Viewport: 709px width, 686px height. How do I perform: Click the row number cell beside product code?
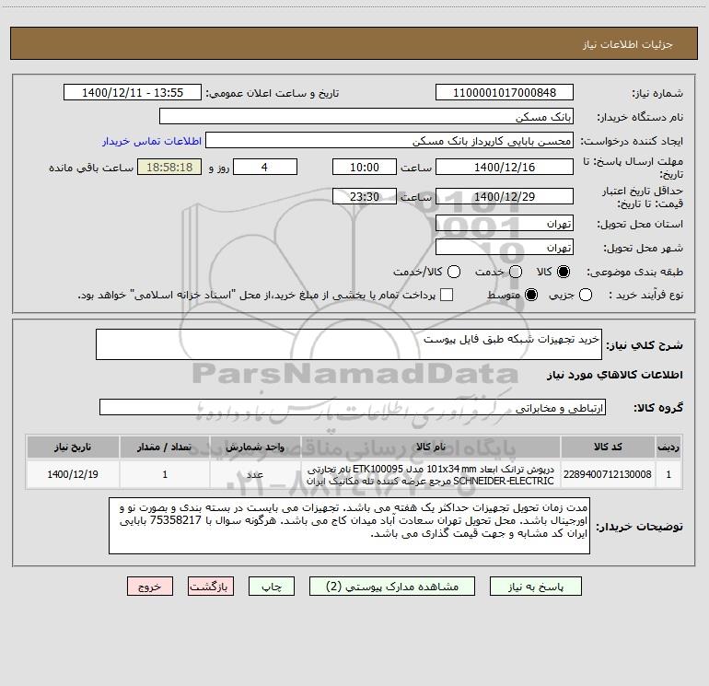click(668, 474)
